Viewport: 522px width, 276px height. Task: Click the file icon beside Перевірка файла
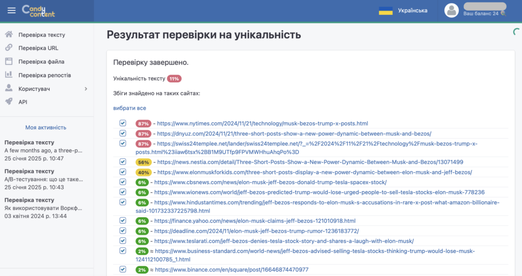pos(9,61)
